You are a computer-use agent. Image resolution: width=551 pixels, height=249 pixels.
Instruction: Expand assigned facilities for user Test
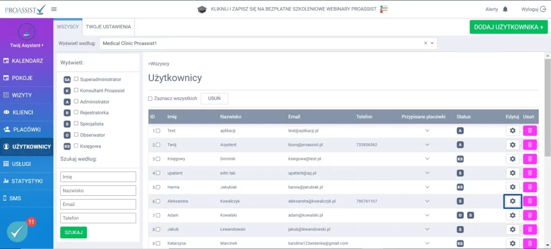point(427,130)
